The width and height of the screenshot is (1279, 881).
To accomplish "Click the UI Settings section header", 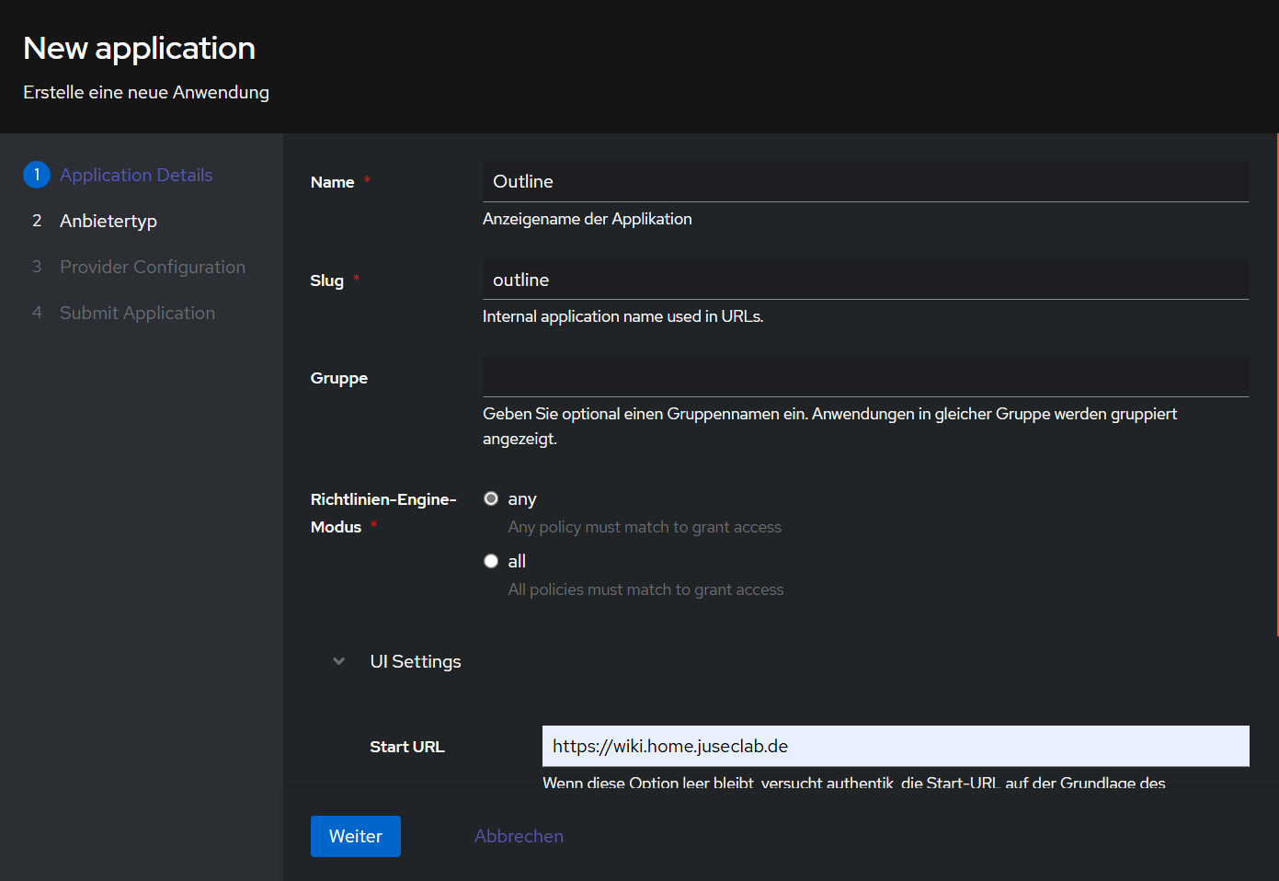I will point(416,661).
